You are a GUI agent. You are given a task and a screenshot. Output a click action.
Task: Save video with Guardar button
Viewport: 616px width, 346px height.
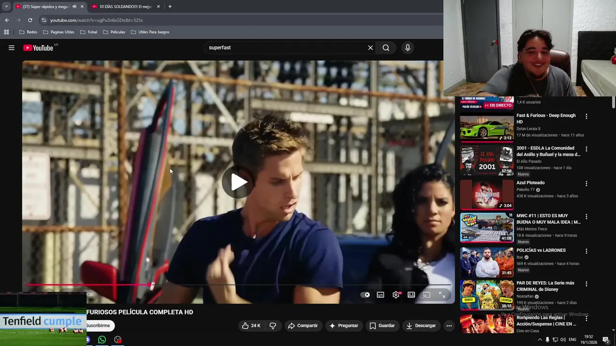[x=382, y=325]
